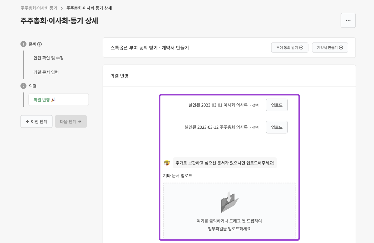Click the 부여 동의 받기 button
This screenshot has width=374, height=243.
[x=290, y=47]
